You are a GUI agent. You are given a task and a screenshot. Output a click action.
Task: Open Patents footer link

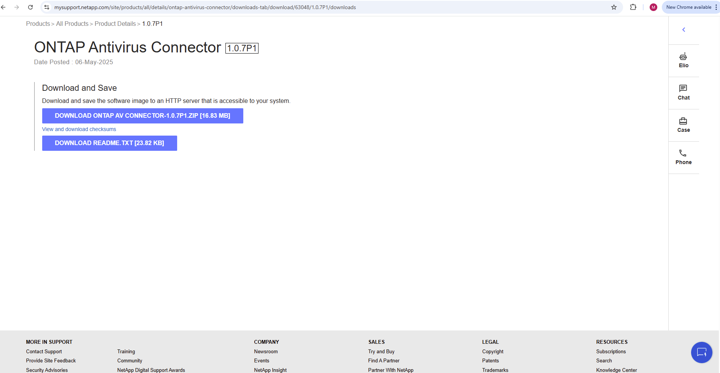click(x=491, y=361)
